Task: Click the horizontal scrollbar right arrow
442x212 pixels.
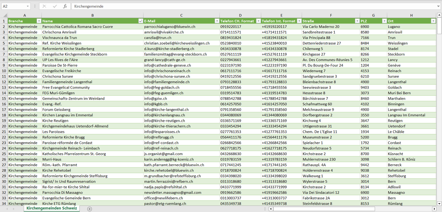Action: pos(434,209)
